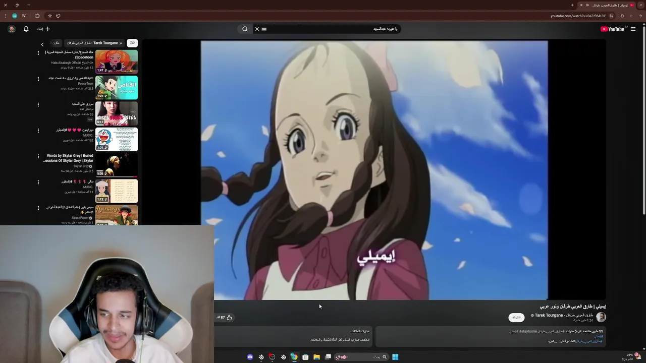
Task: Open the channel avatar below video
Action: tap(601, 317)
